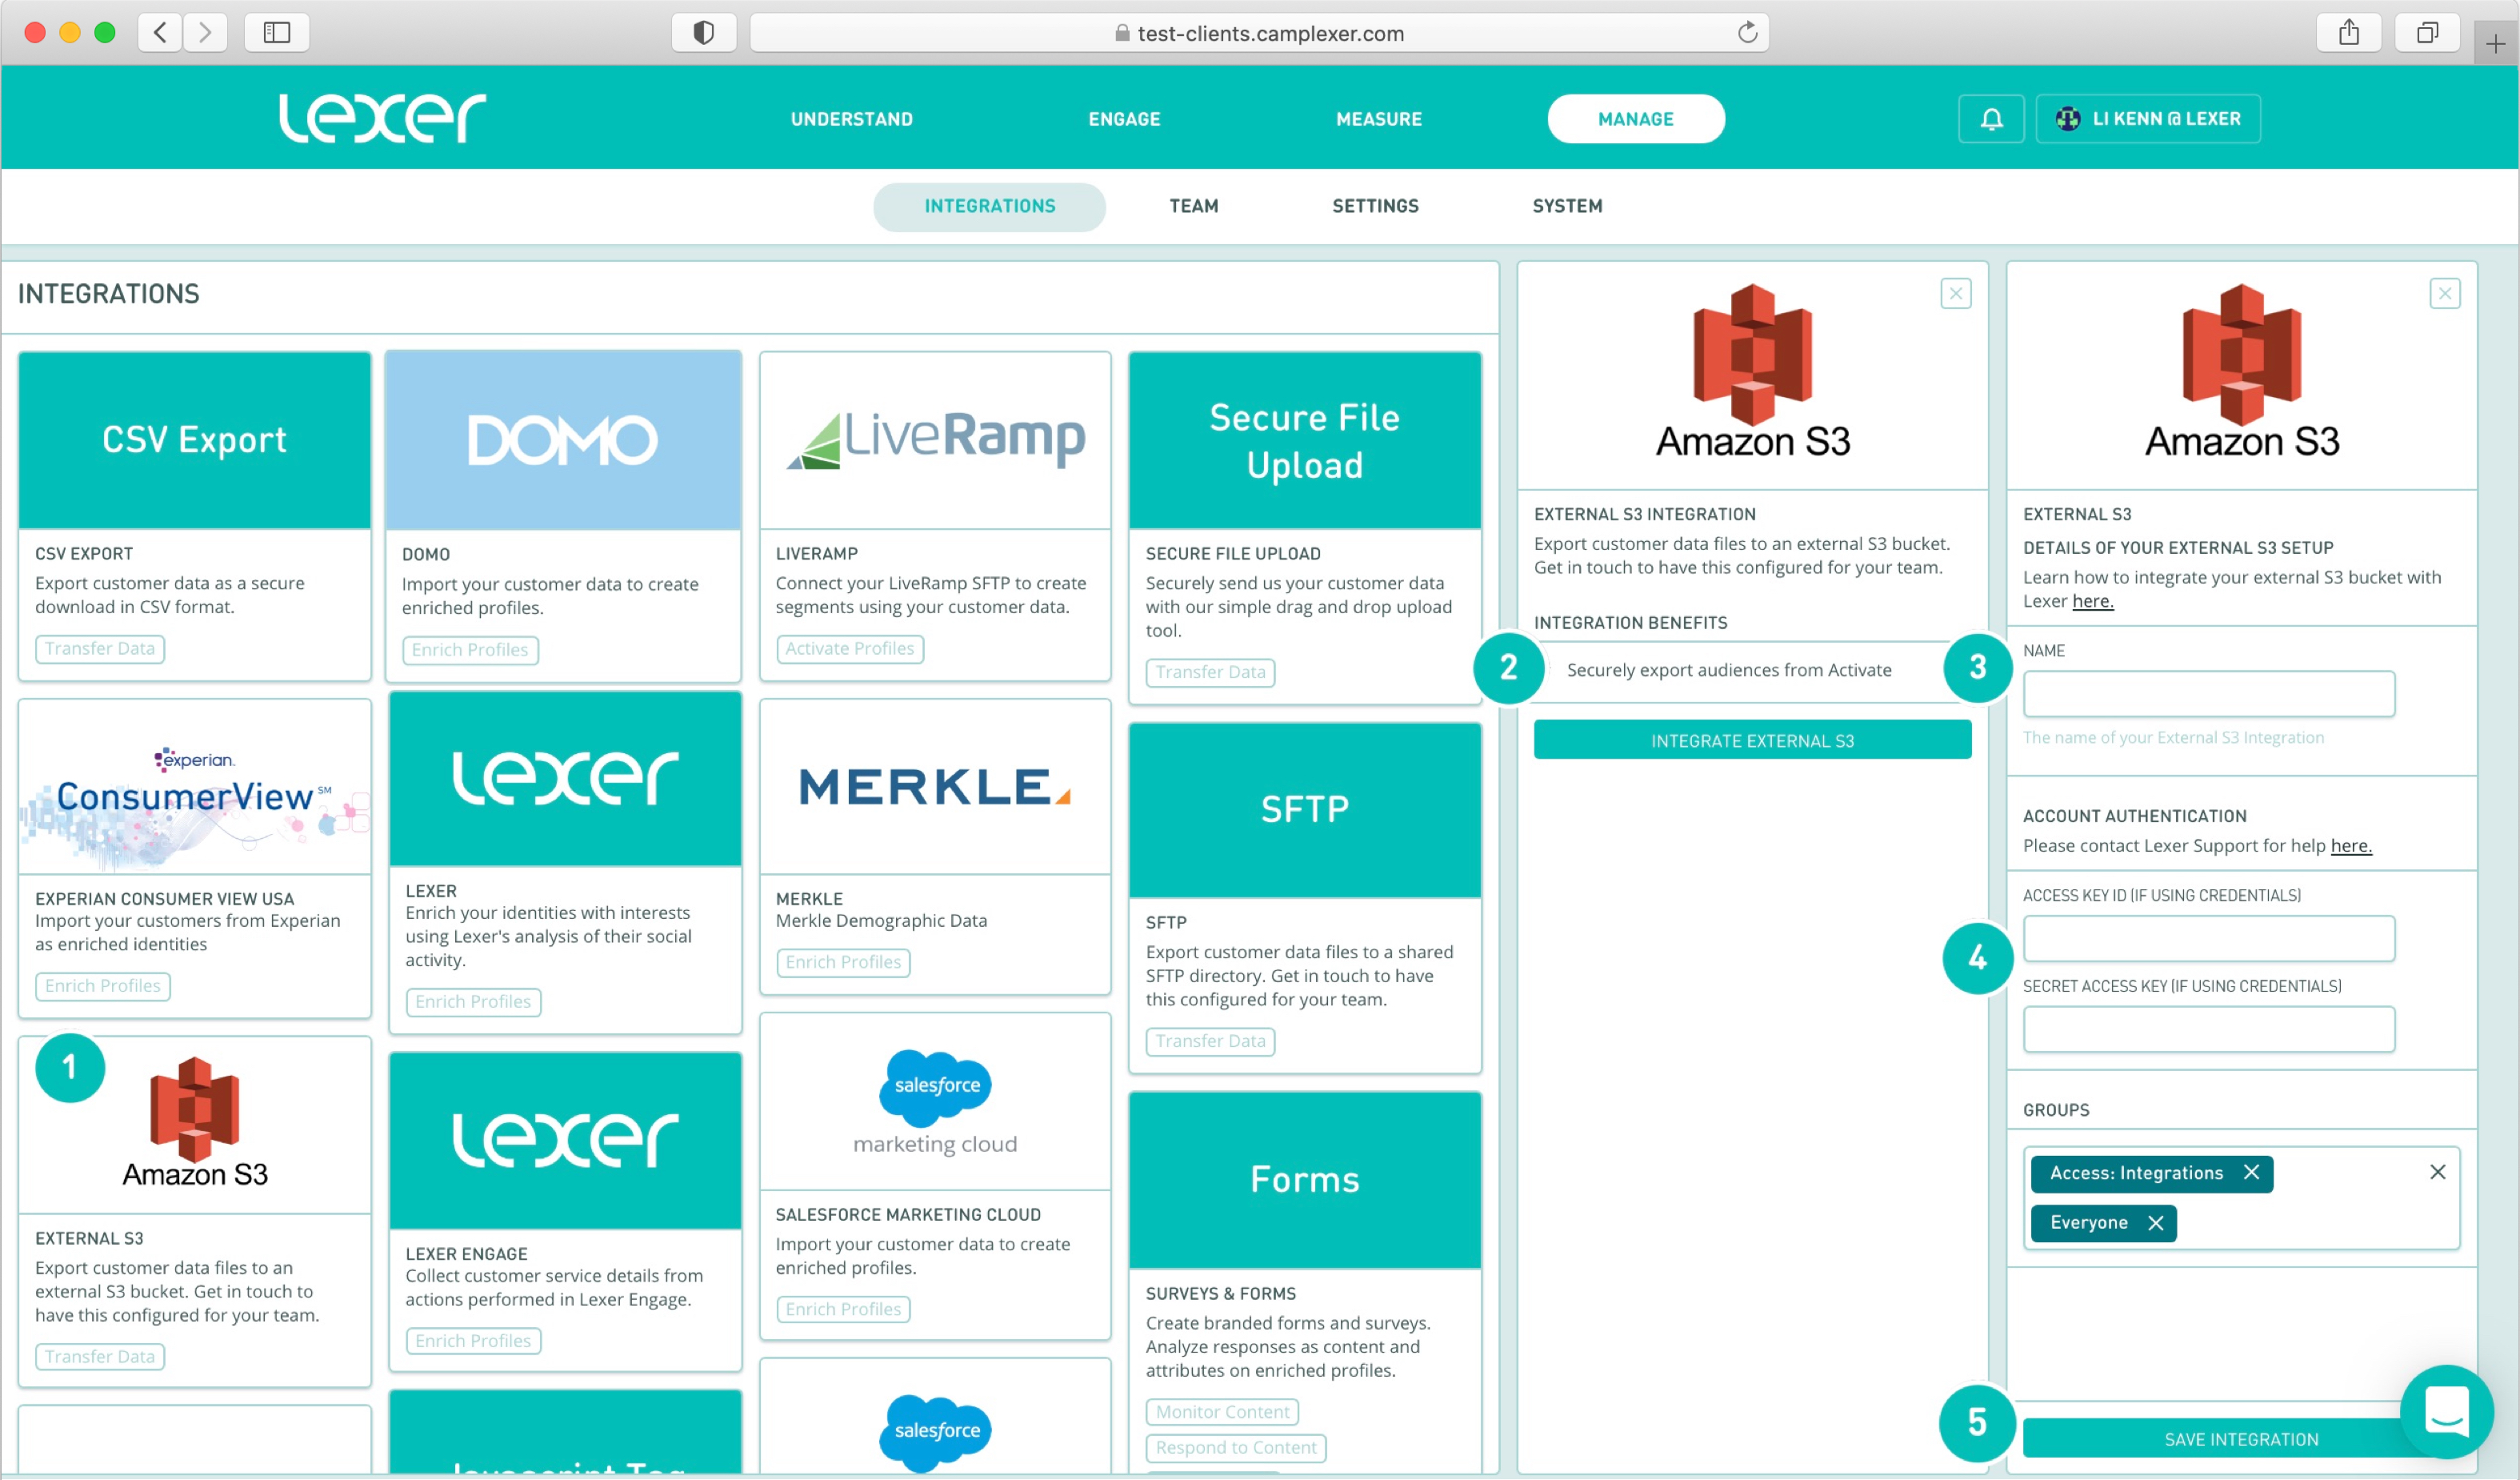Open the Understand menu
This screenshot has width=2520, height=1480.
(x=851, y=119)
